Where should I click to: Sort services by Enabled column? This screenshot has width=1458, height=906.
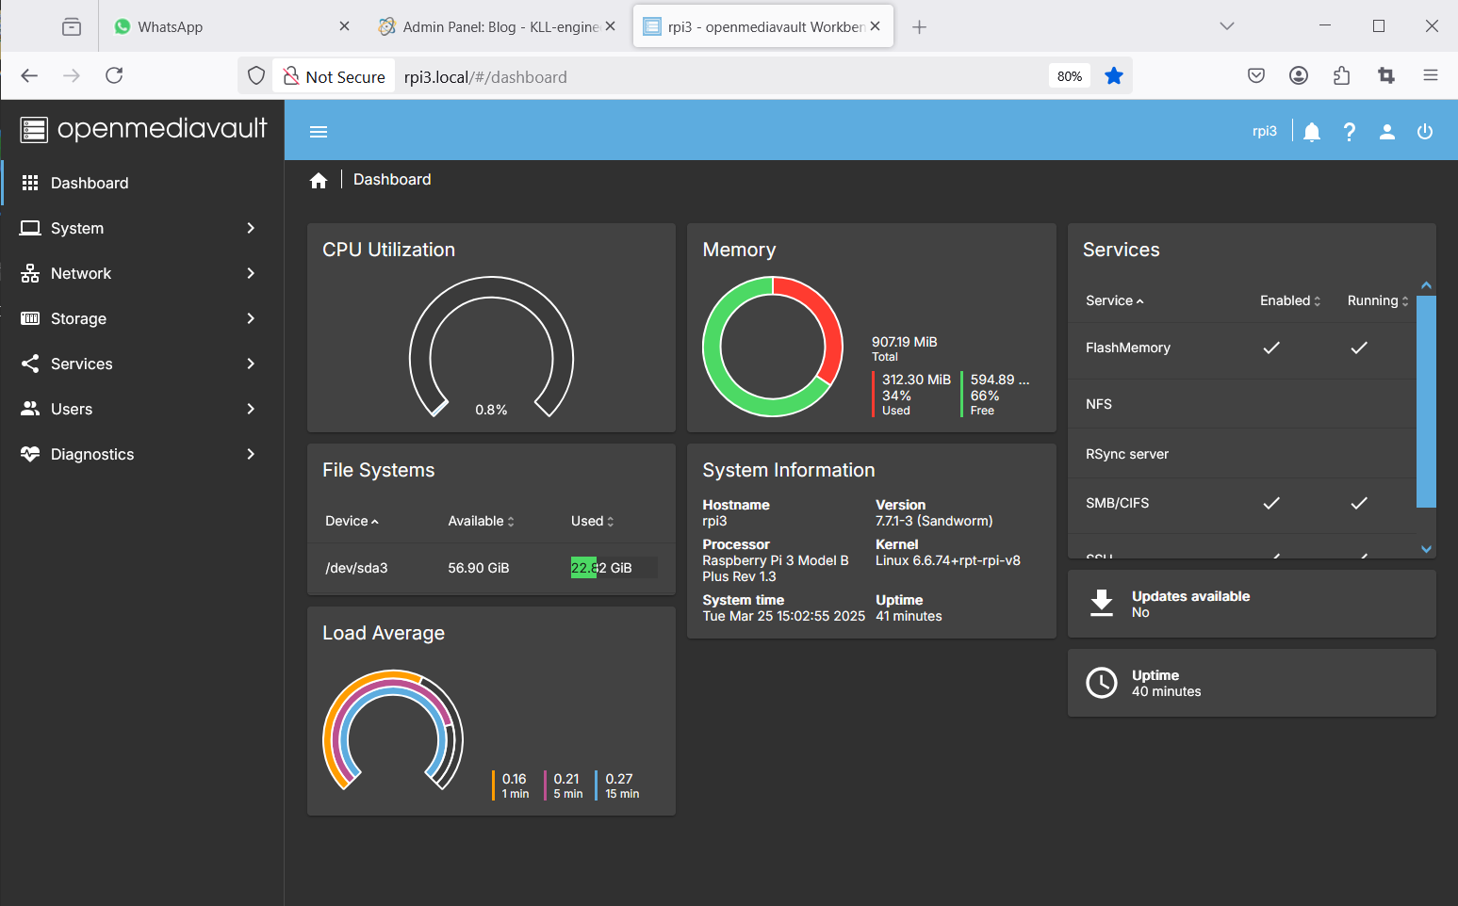pyautogui.click(x=1290, y=300)
